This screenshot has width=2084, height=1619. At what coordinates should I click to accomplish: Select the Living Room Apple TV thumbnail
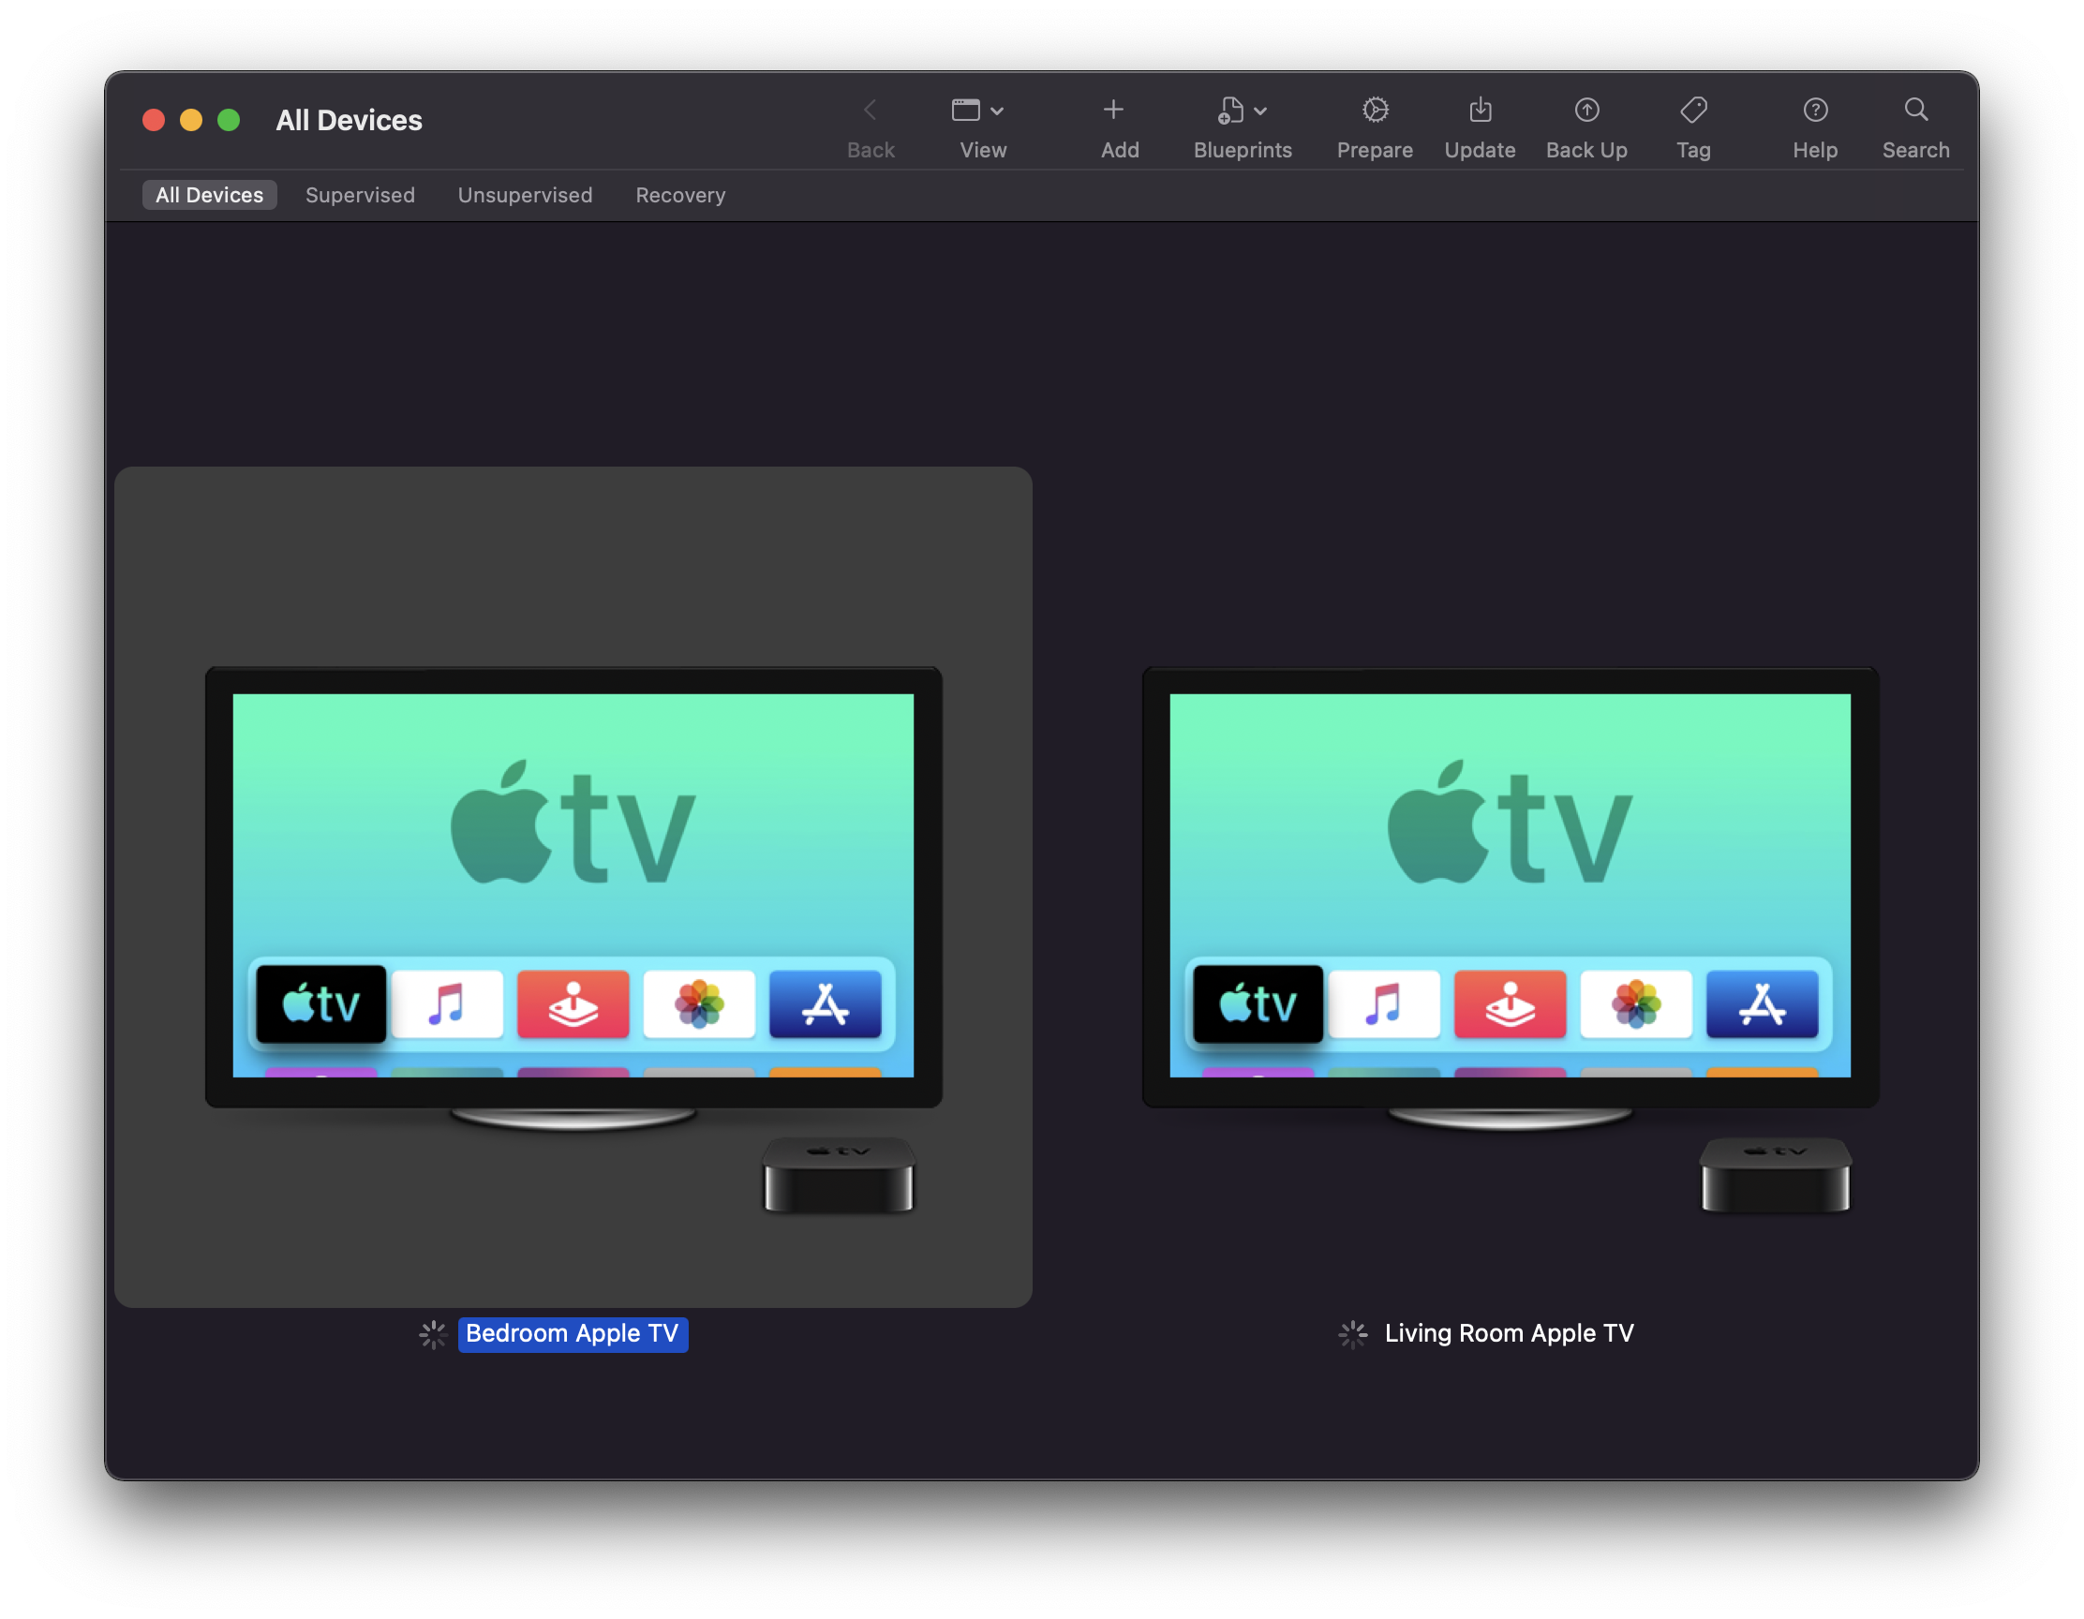pos(1510,887)
